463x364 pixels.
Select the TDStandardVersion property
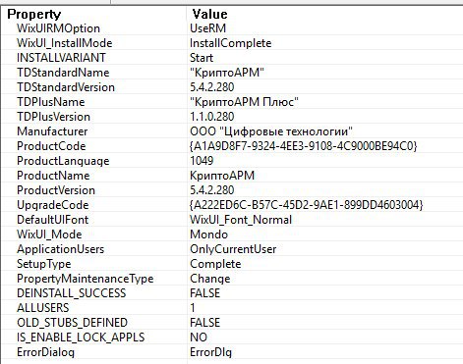66,87
